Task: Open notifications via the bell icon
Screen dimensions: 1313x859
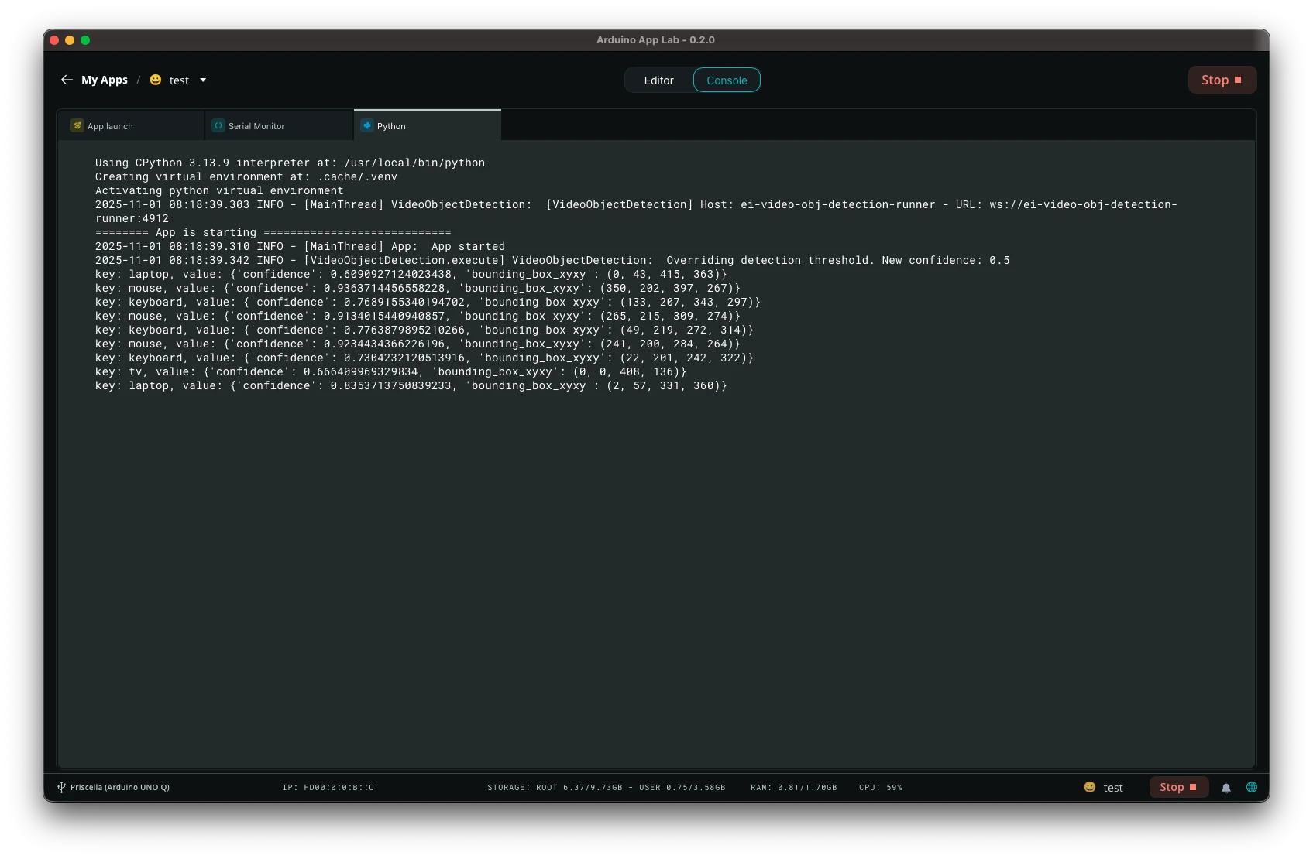Action: [x=1226, y=788]
